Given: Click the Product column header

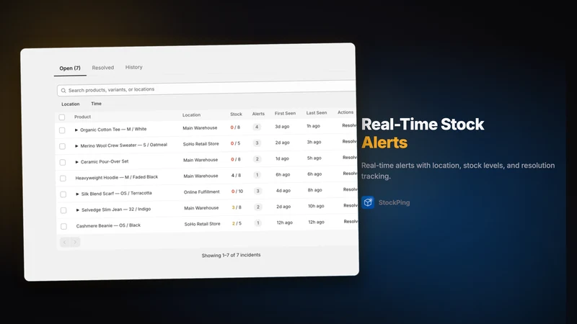Looking at the screenshot, I should [x=82, y=117].
